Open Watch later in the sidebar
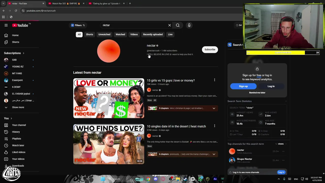The width and height of the screenshot is (325, 183). [18, 145]
